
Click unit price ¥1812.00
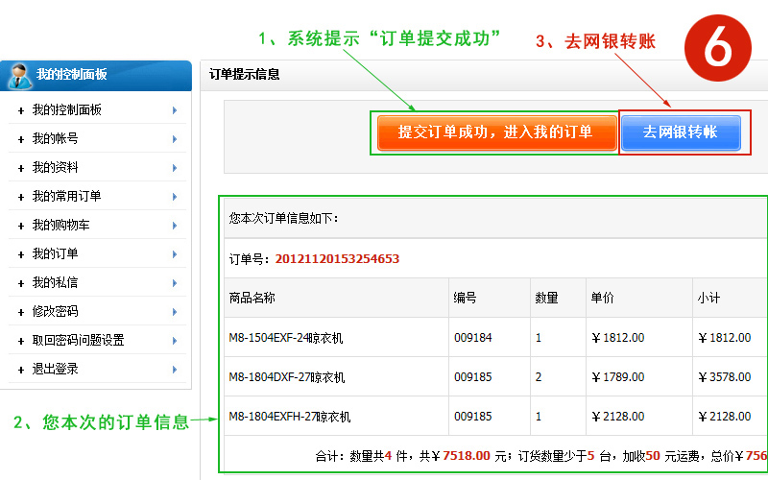(618, 338)
